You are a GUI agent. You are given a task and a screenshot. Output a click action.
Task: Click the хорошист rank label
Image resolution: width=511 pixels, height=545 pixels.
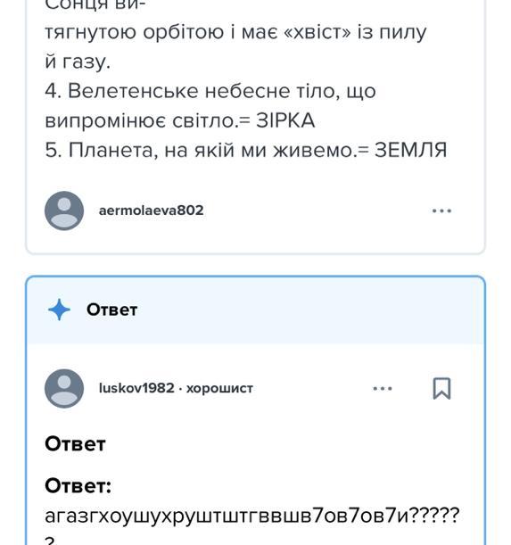(219, 388)
